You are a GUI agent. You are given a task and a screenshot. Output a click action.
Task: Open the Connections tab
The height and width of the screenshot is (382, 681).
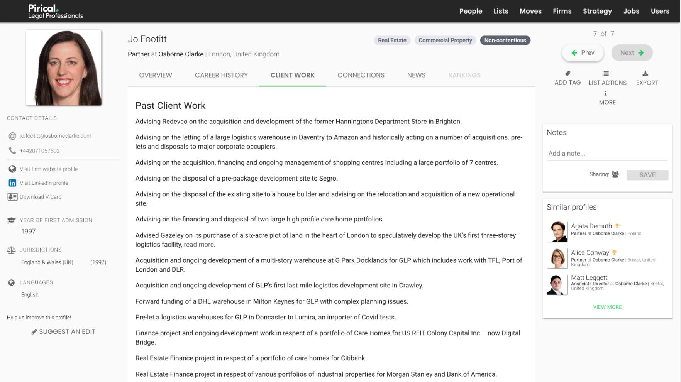pyautogui.click(x=361, y=75)
